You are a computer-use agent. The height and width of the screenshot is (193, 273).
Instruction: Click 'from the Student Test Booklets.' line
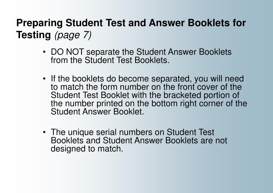[x=110, y=60]
